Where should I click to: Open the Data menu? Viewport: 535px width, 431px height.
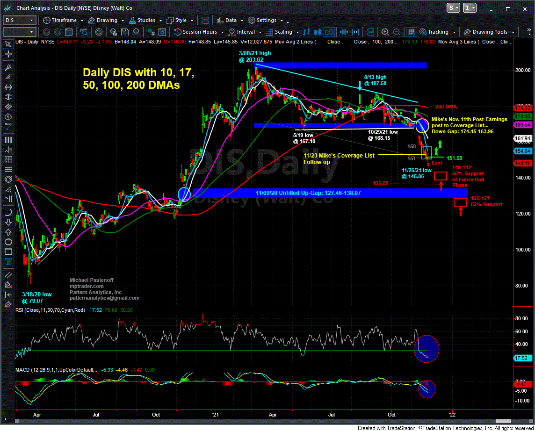pos(226,21)
